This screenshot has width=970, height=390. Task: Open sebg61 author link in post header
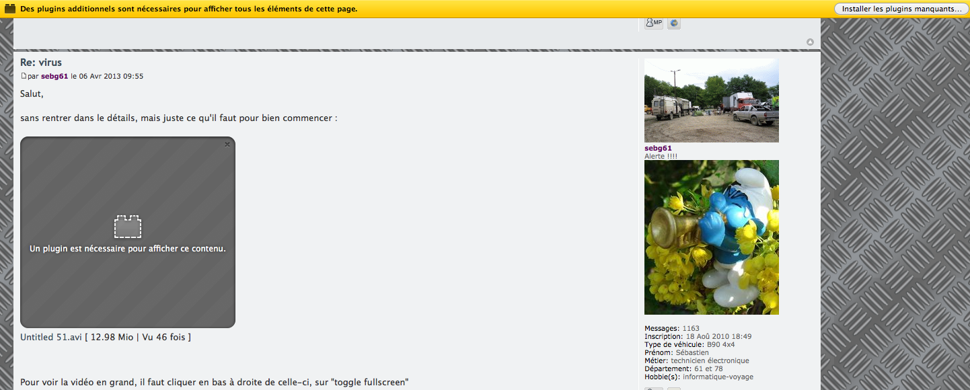coord(54,77)
